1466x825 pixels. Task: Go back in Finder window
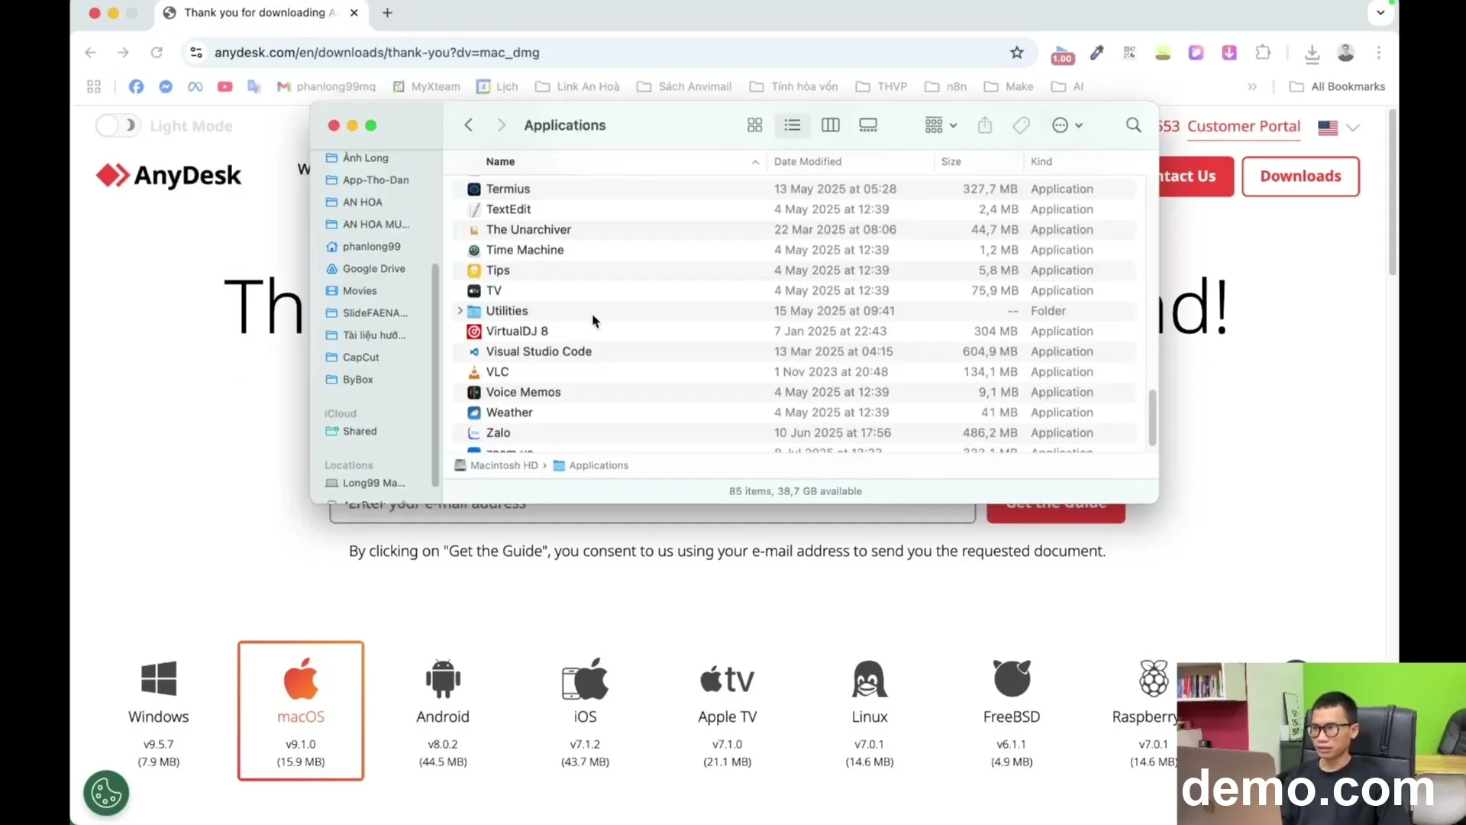tap(469, 125)
